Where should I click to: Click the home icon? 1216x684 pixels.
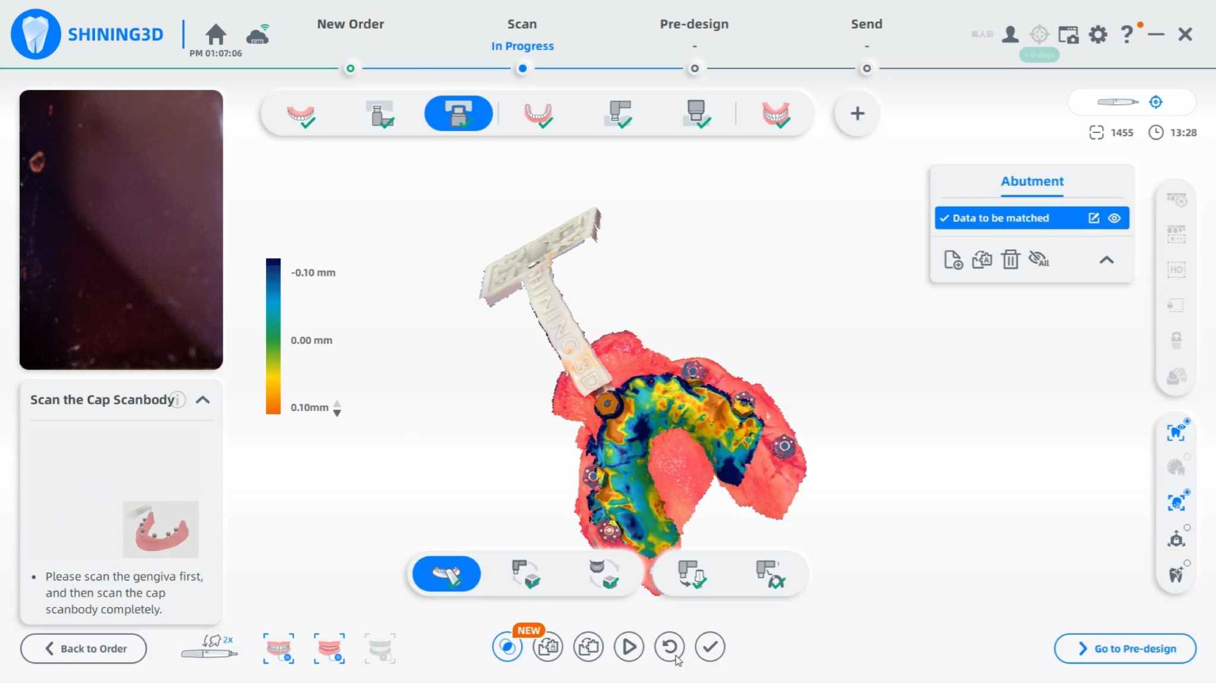216,34
